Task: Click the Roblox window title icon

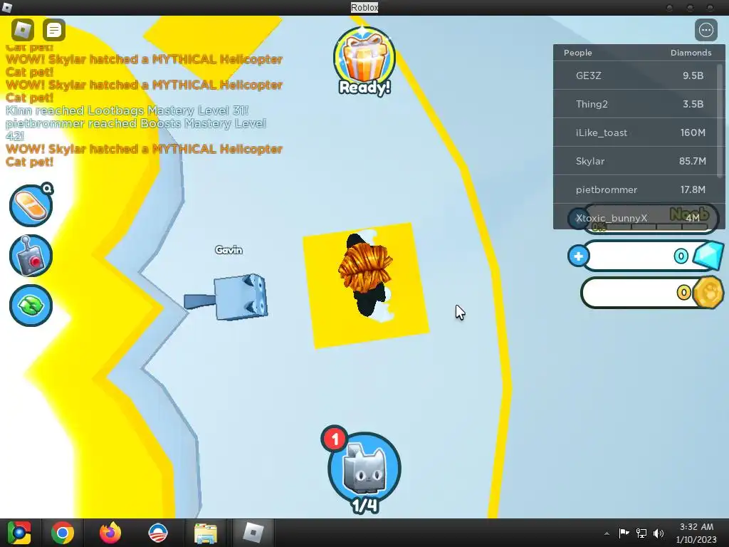Action: point(7,7)
